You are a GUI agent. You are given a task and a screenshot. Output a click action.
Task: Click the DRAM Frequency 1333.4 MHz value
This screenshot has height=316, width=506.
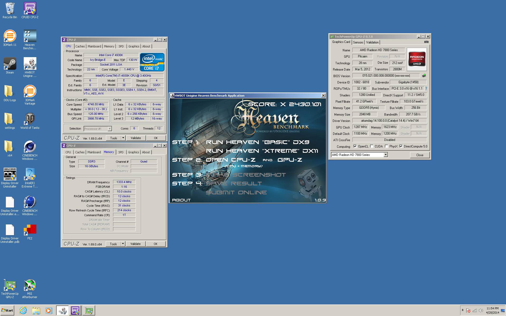click(x=124, y=182)
